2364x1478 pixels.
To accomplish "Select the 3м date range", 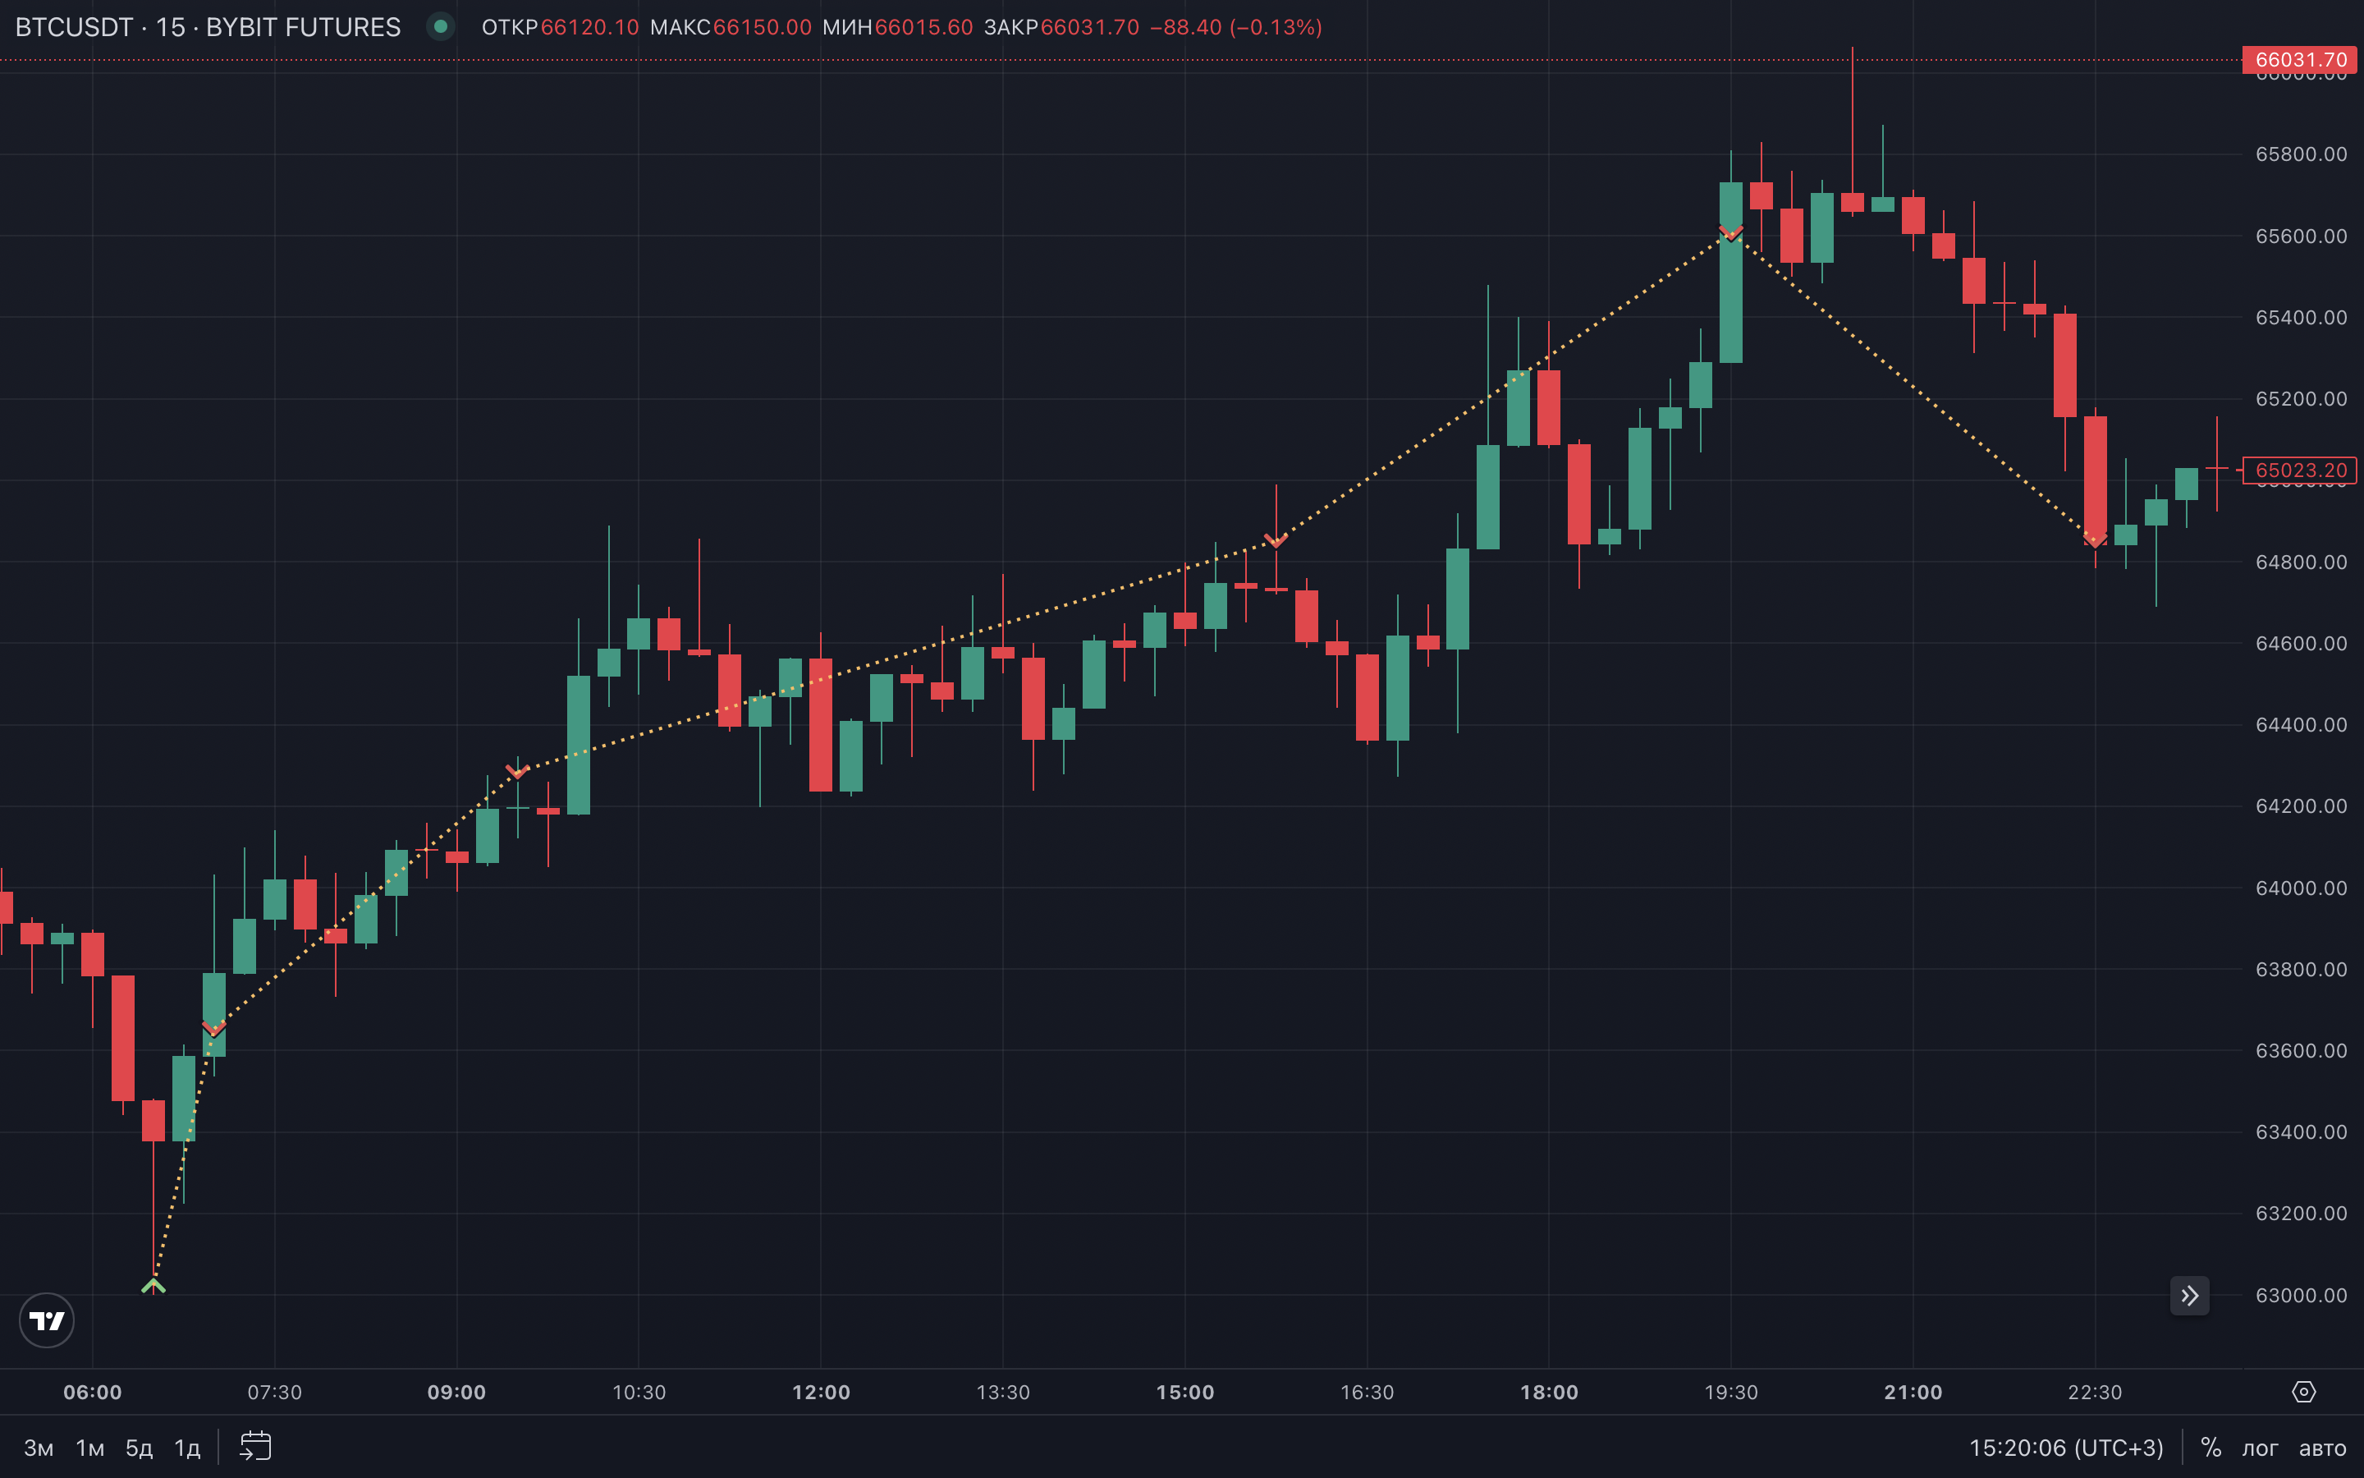I will point(38,1448).
